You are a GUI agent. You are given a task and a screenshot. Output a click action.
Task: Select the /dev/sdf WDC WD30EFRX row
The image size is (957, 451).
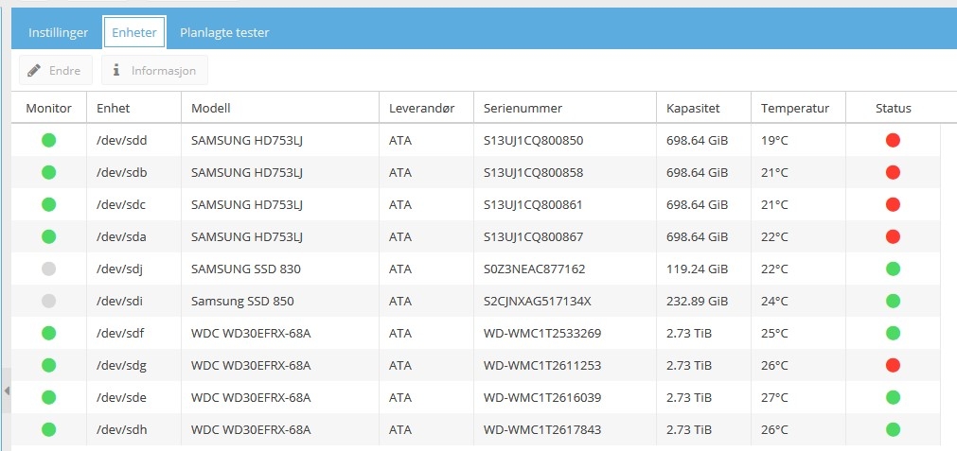[x=475, y=333]
